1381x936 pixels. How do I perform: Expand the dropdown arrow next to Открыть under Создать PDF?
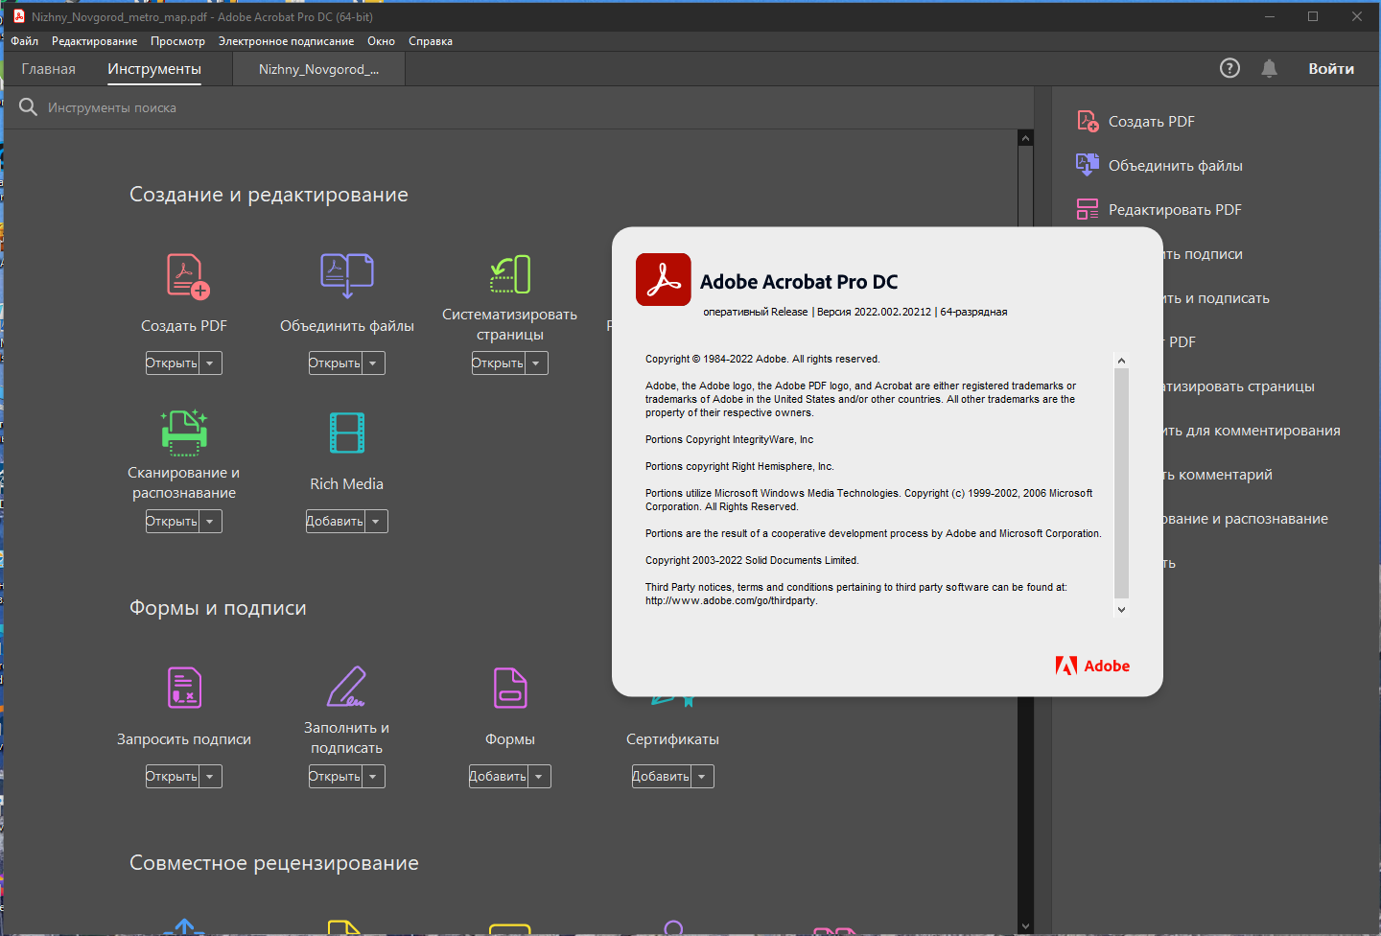pos(210,363)
